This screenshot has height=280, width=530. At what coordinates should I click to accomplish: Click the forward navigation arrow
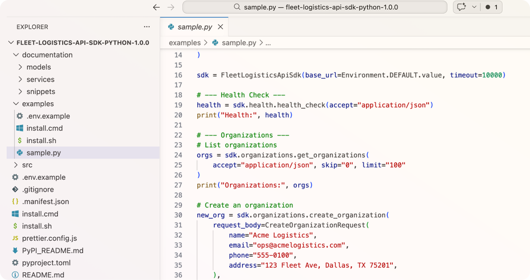[171, 7]
